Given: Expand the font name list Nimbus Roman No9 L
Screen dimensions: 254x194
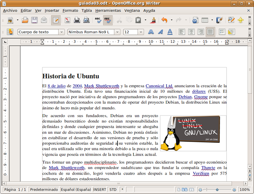Looking at the screenshot, I should tap(117, 32).
